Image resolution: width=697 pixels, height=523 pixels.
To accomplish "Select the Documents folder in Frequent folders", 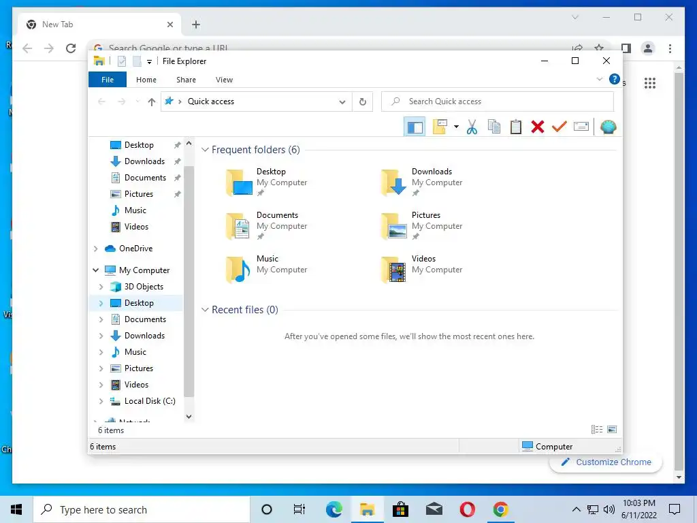I will [x=267, y=226].
